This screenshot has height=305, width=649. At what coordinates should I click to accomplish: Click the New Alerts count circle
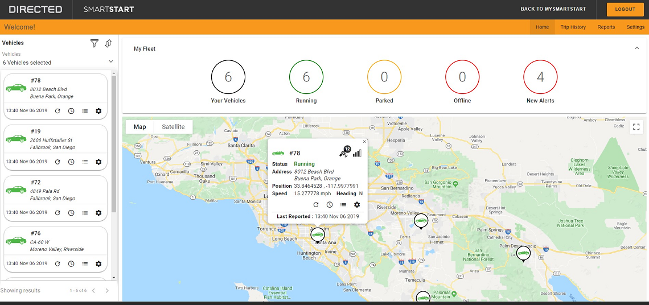[x=541, y=77]
